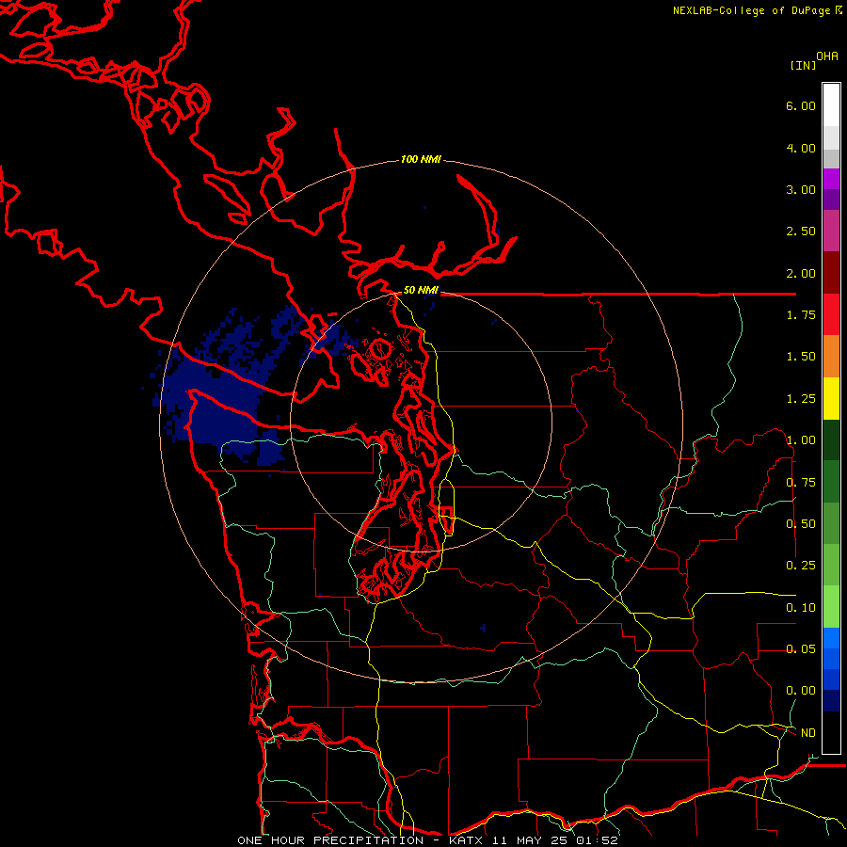Select the light green swatch beside 0.10
The image size is (847, 847).
coord(831,607)
